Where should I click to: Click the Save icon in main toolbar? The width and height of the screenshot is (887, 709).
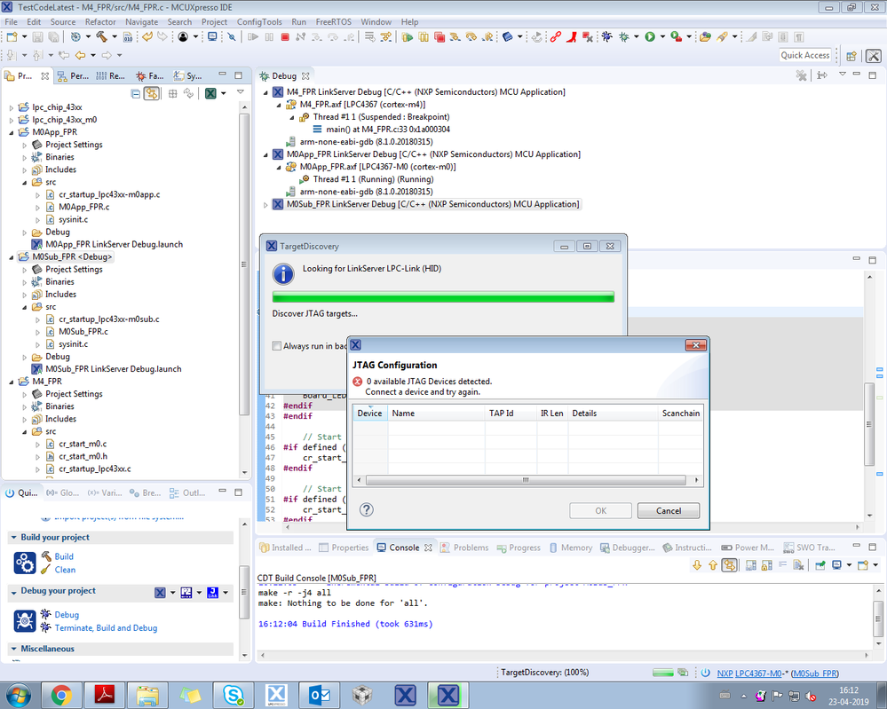pyautogui.click(x=38, y=36)
